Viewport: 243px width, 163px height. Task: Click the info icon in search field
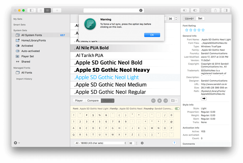pos(141,10)
